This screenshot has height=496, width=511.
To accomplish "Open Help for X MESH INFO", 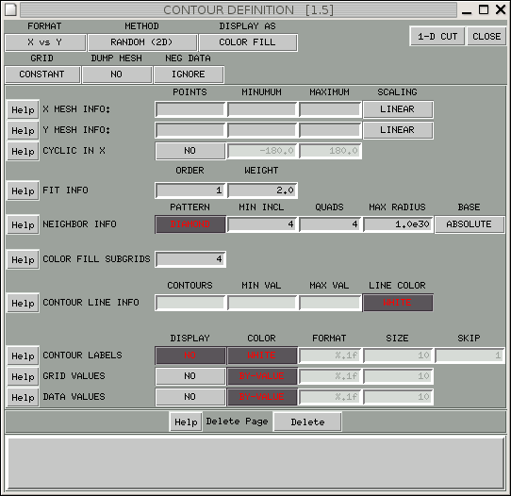I will (23, 109).
